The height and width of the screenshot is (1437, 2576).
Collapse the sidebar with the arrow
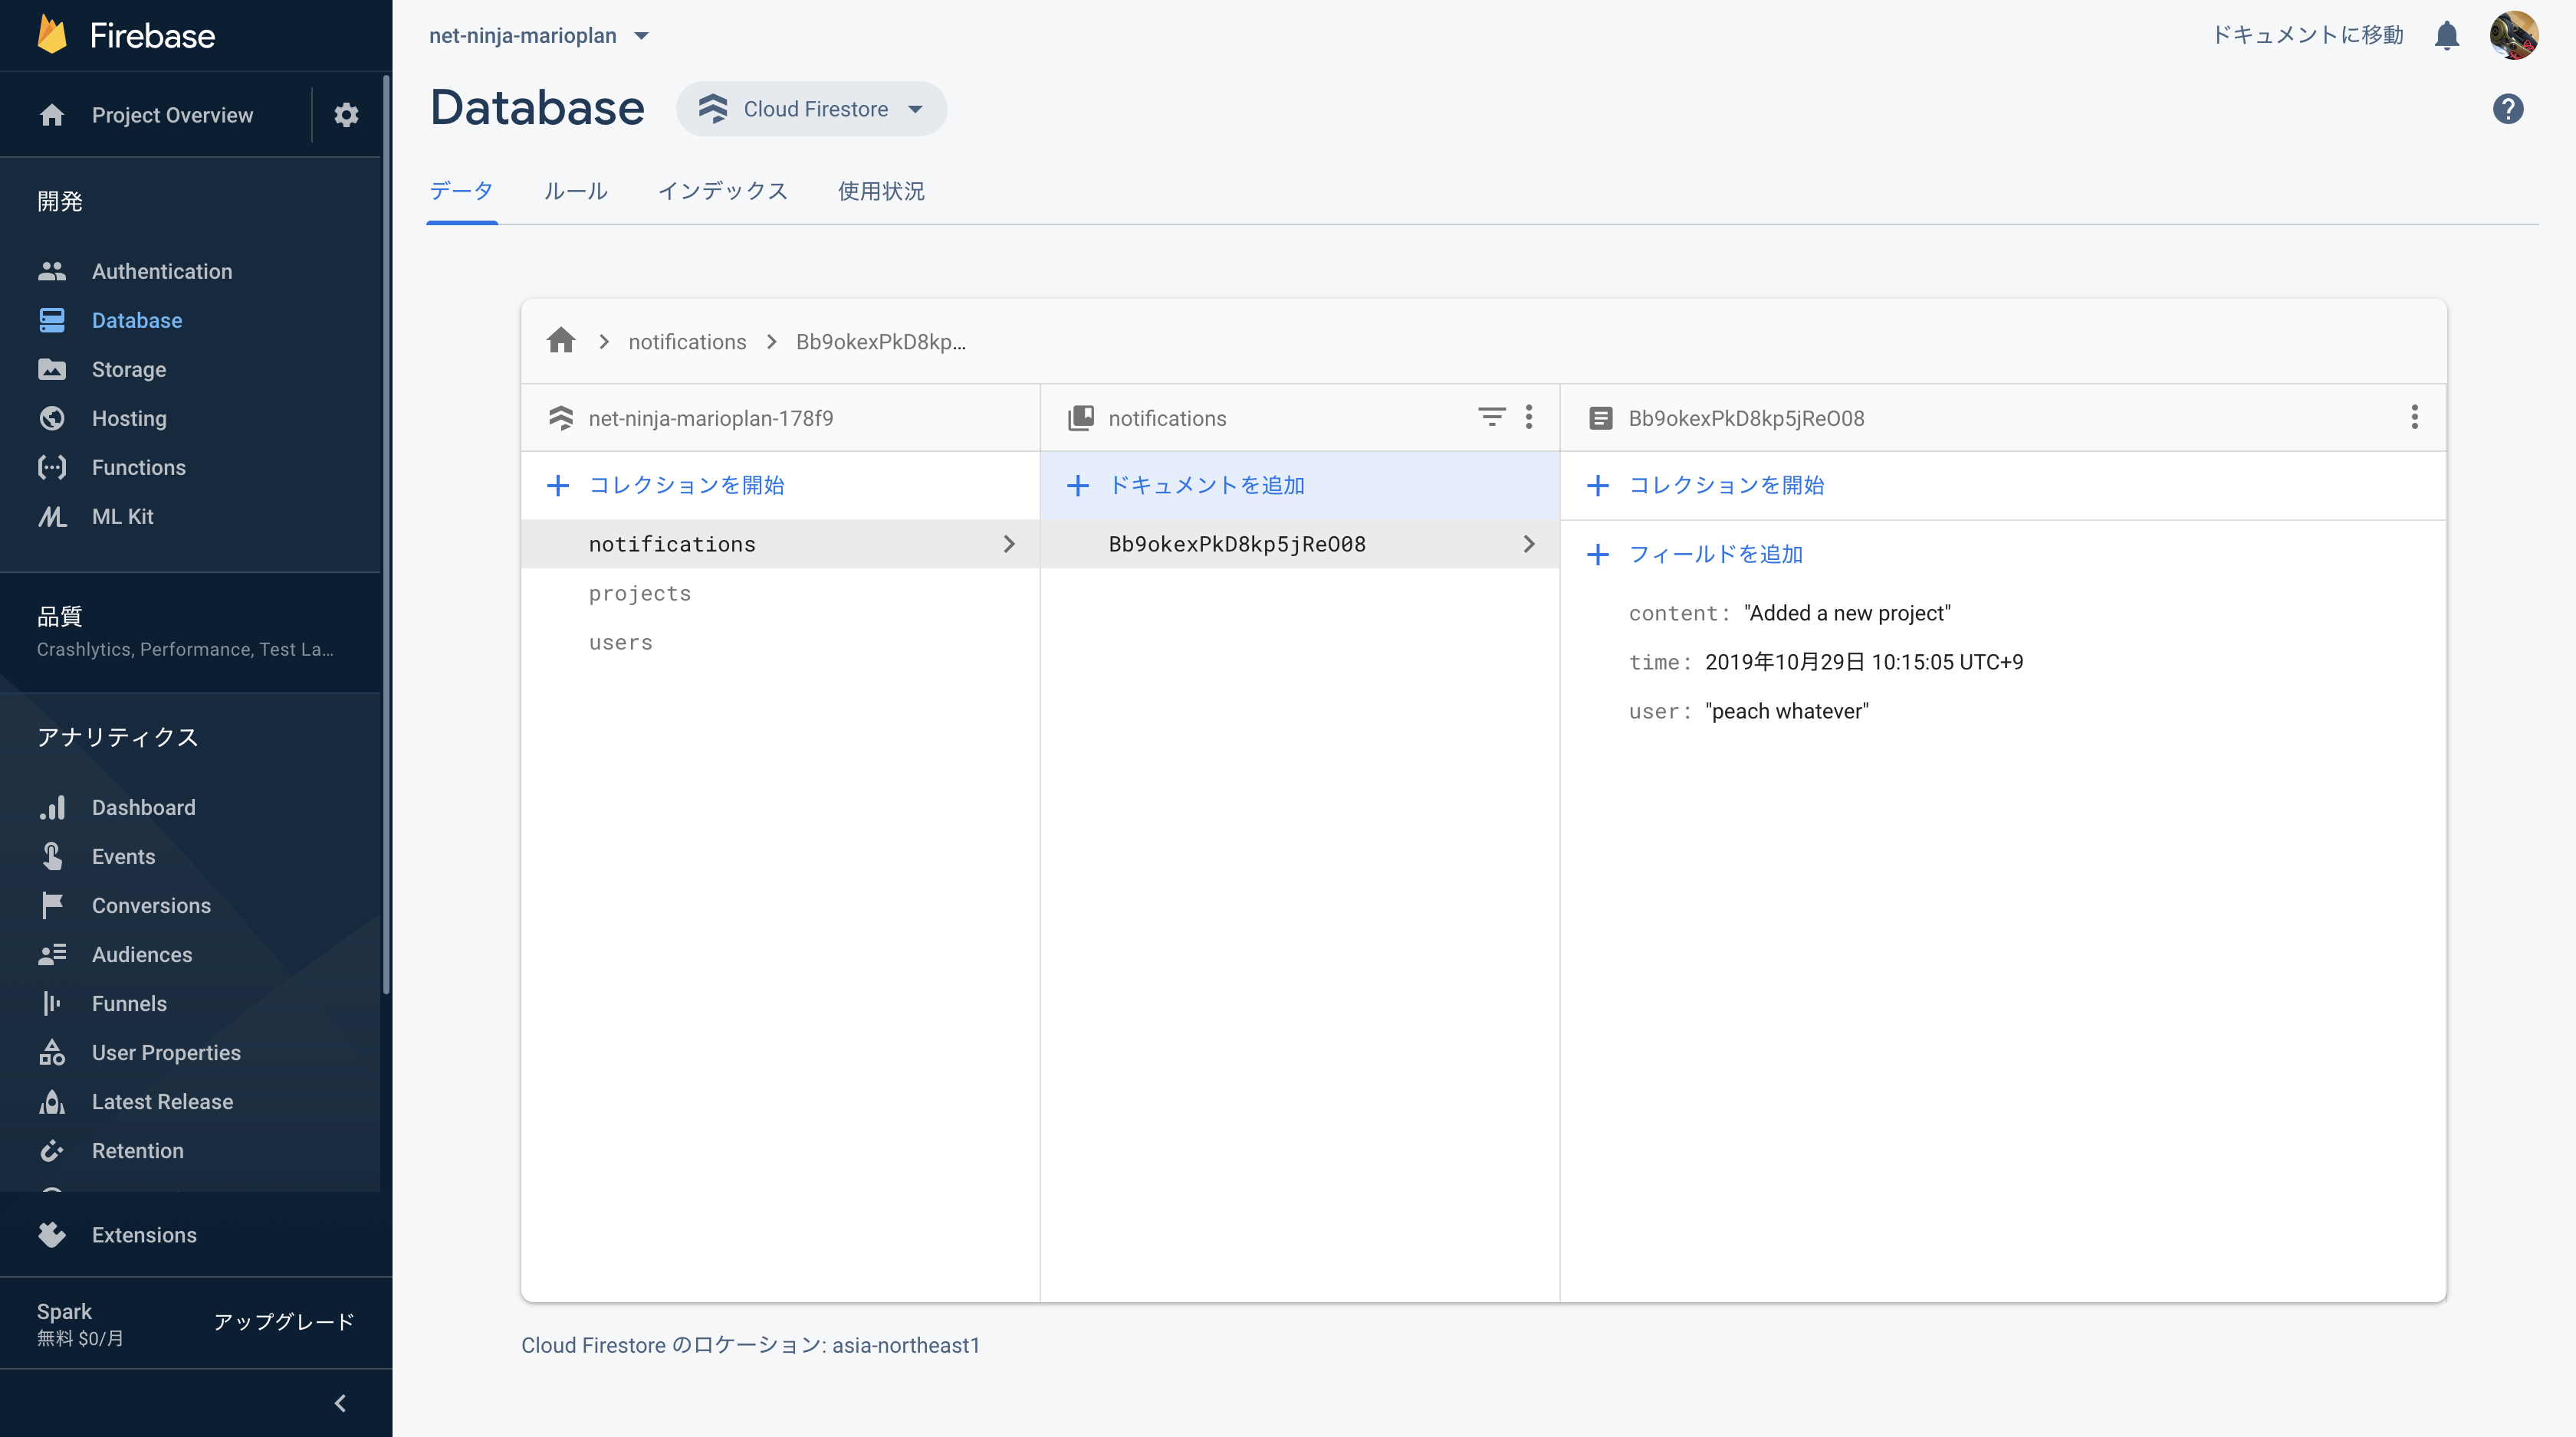click(340, 1402)
